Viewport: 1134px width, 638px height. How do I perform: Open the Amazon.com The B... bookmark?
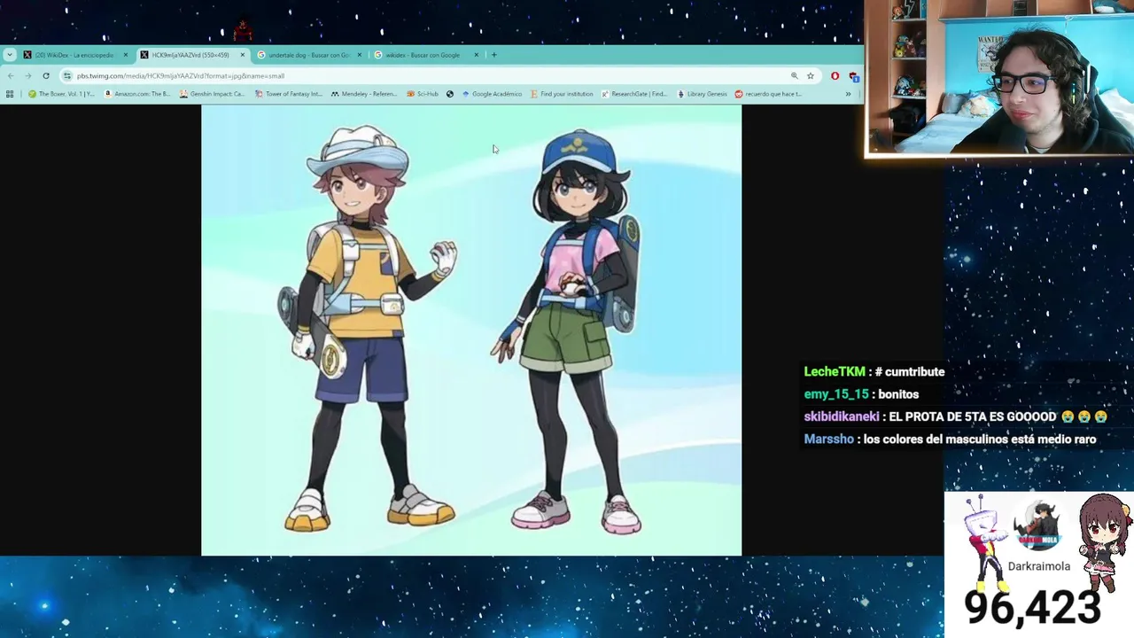point(136,94)
